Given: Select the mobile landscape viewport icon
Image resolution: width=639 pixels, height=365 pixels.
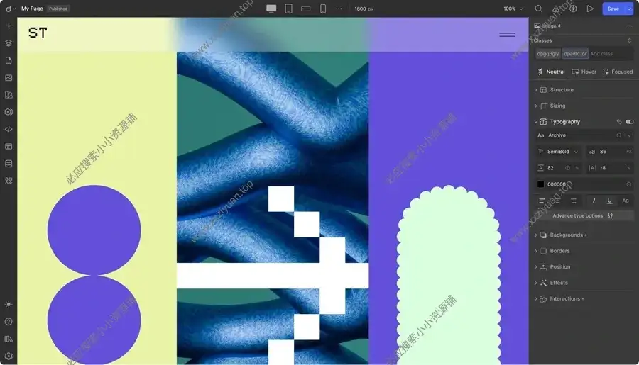Looking at the screenshot, I should pyautogui.click(x=305, y=9).
